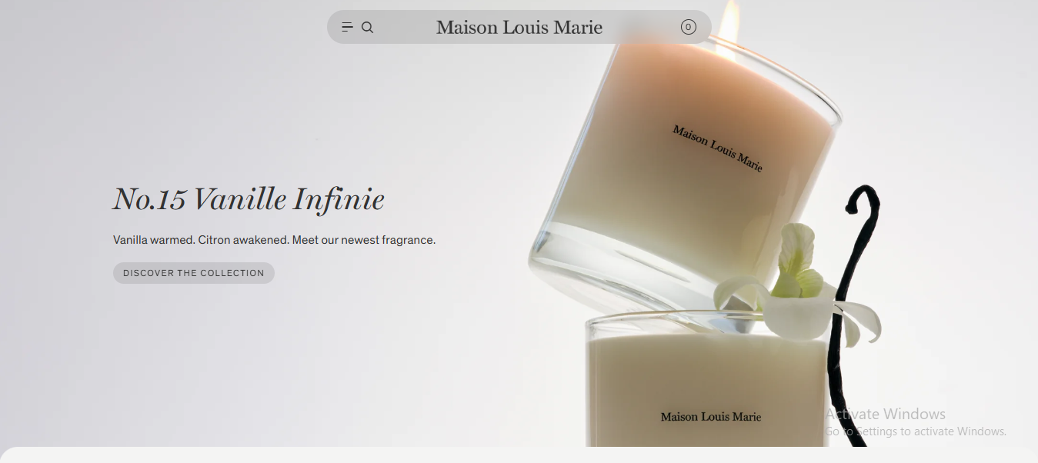Open the hamburger navigation menu
1038x463 pixels.
click(347, 27)
